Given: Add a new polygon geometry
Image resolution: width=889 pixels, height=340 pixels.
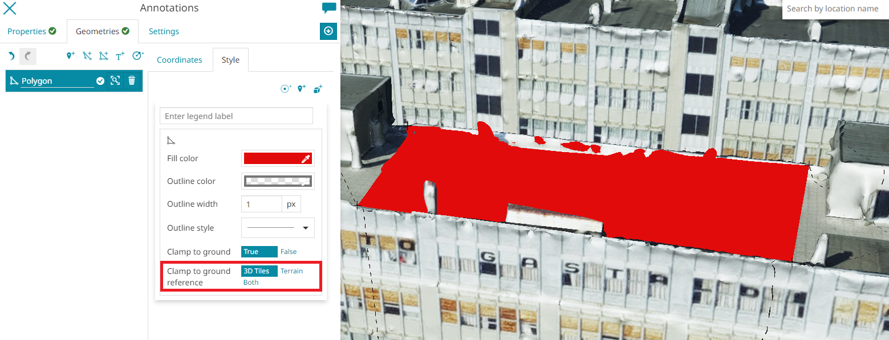Looking at the screenshot, I should coord(103,56).
